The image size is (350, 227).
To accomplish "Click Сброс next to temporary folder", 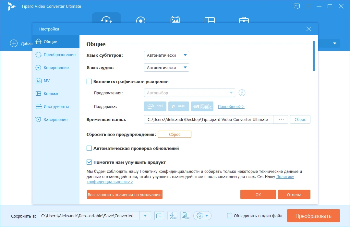I will click(x=300, y=119).
